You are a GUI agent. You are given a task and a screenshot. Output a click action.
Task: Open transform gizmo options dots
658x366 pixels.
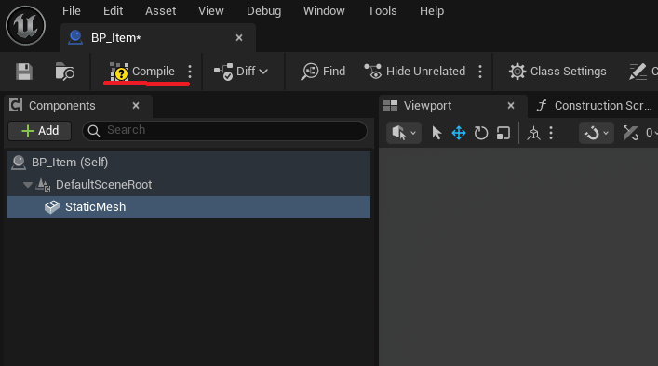pos(551,133)
